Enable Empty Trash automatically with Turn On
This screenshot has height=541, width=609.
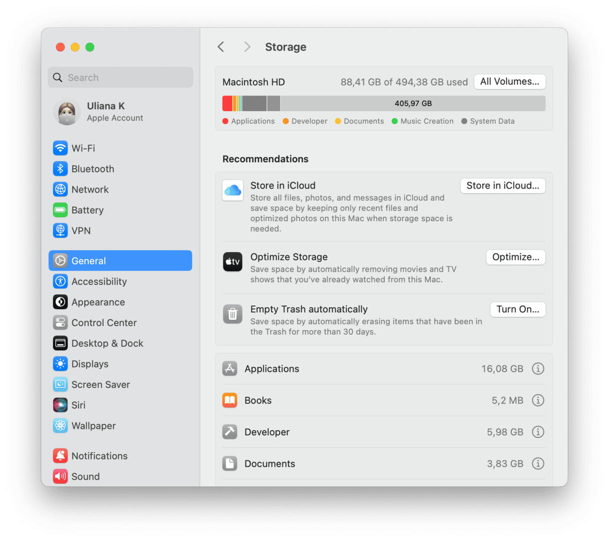tap(517, 309)
